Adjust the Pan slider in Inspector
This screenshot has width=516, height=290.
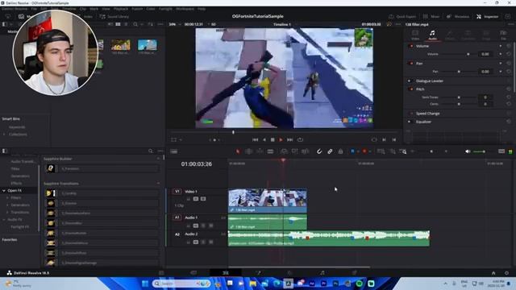[459, 72]
